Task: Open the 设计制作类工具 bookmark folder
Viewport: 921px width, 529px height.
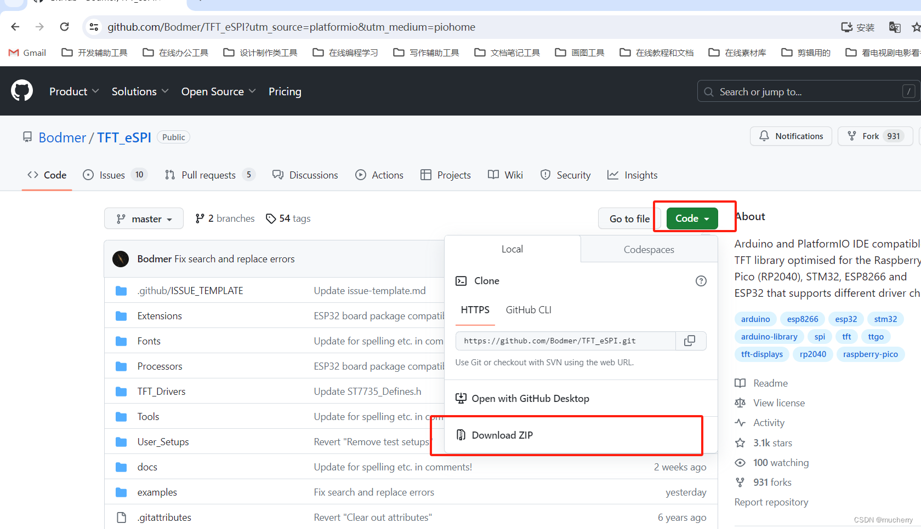Action: tap(260, 53)
